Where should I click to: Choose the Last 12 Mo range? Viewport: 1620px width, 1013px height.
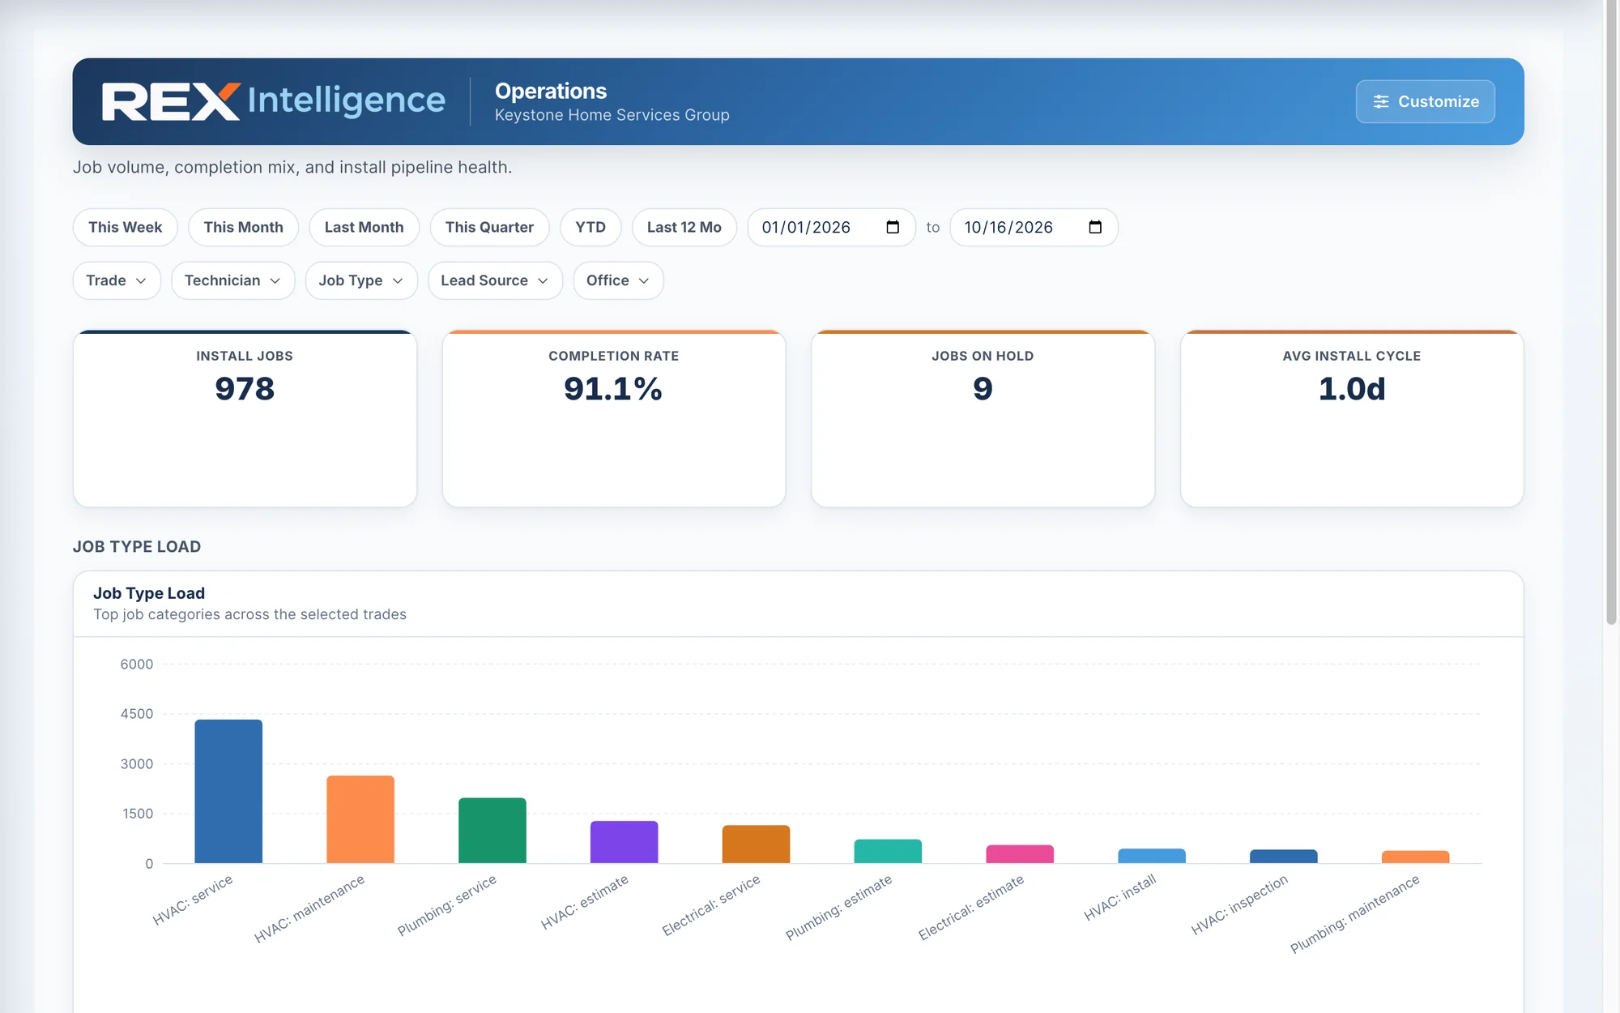tap(684, 227)
